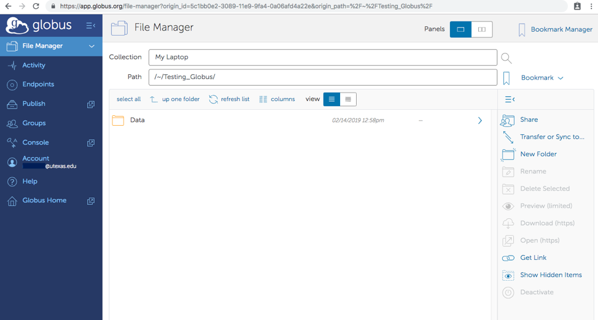Click refresh list
The height and width of the screenshot is (320, 598).
(229, 99)
